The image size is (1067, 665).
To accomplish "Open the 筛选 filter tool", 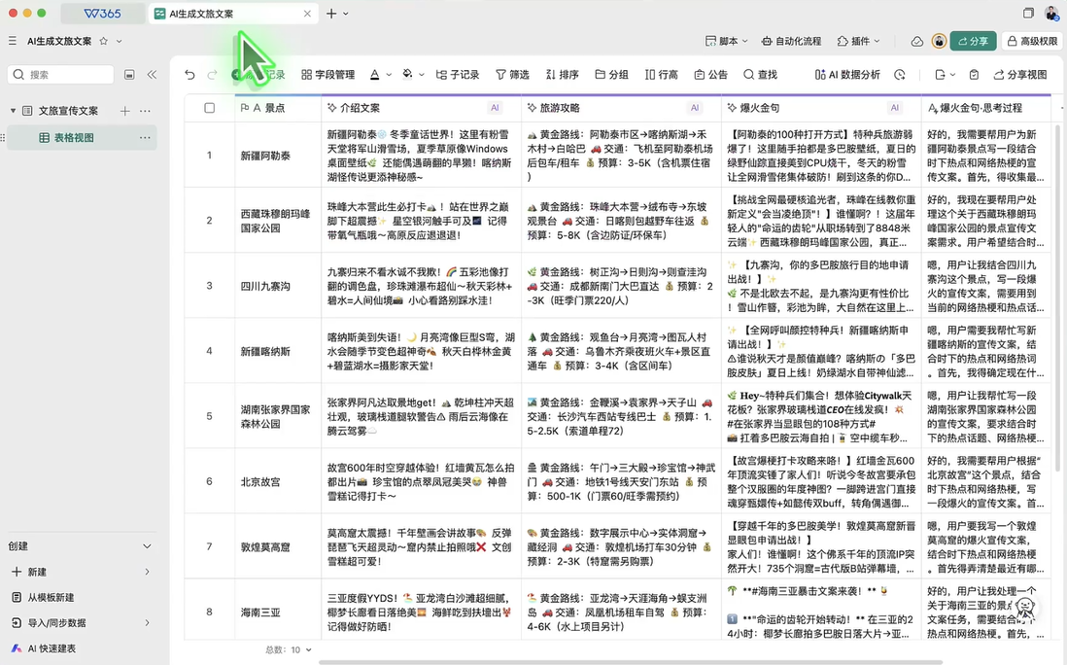I will tap(512, 75).
